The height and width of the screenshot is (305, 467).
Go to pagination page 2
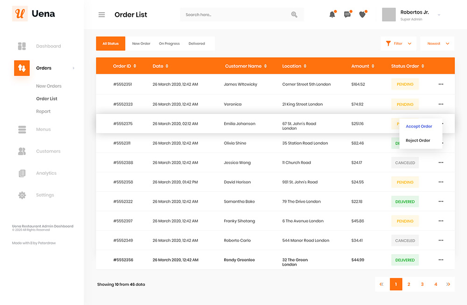(409, 284)
